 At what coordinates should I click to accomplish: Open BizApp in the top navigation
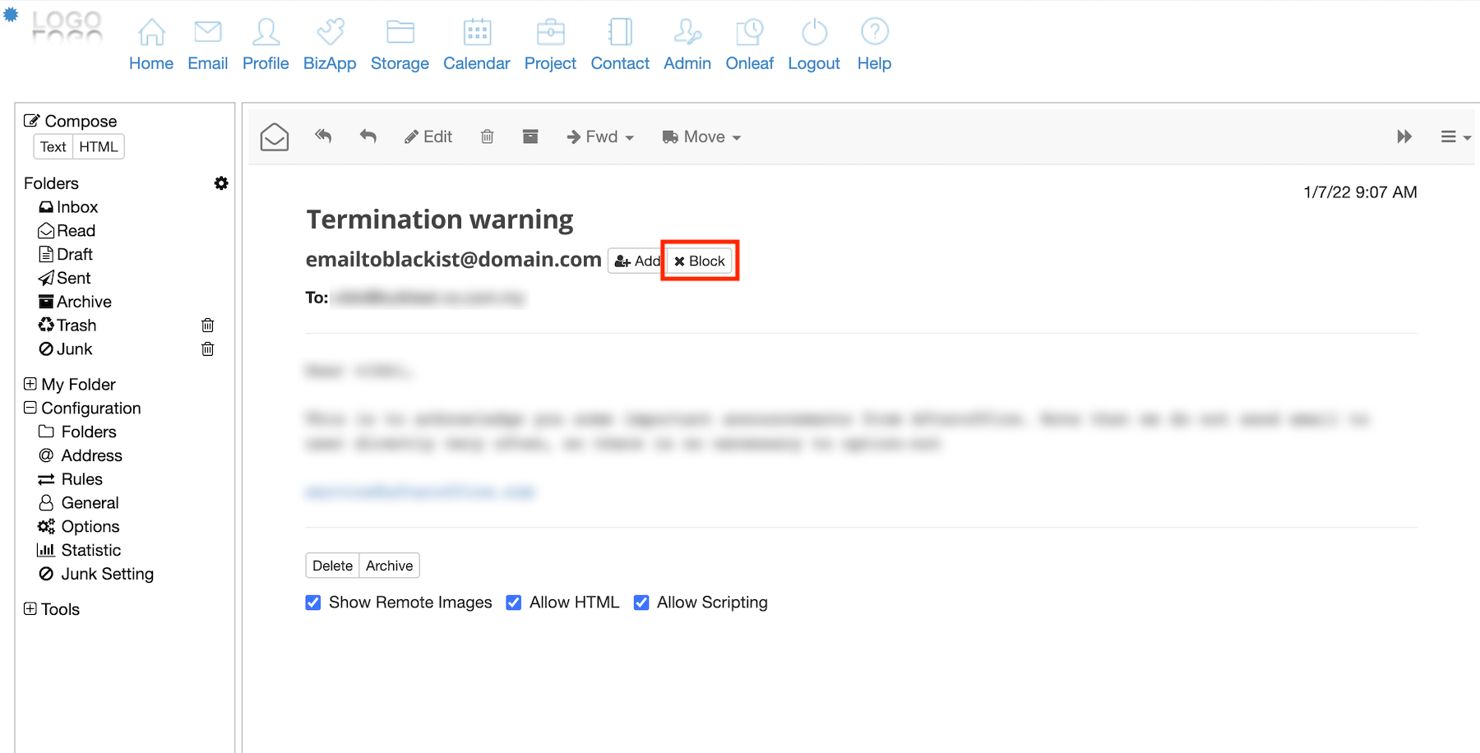330,46
